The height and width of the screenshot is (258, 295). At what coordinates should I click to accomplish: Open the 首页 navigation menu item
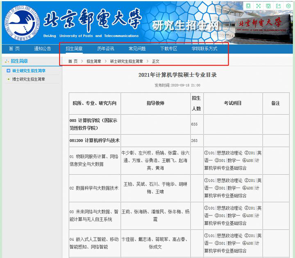click(x=14, y=49)
